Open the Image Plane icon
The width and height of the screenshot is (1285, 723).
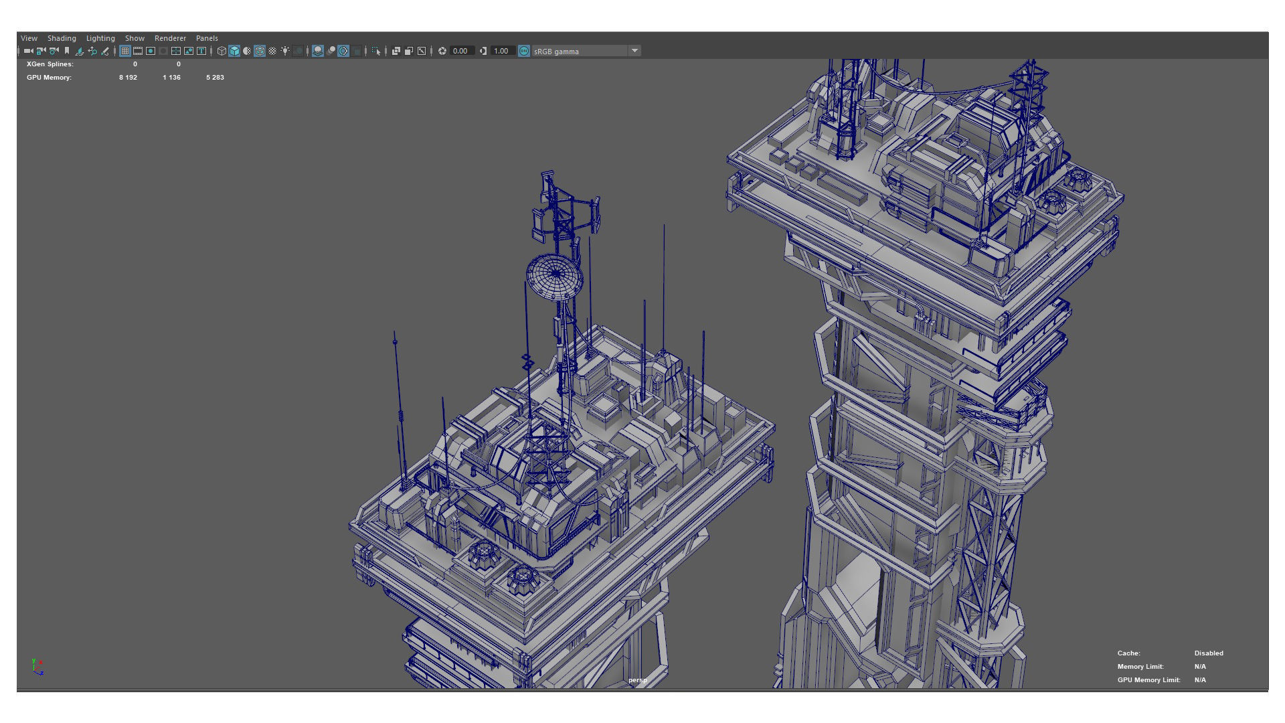pyautogui.click(x=80, y=51)
